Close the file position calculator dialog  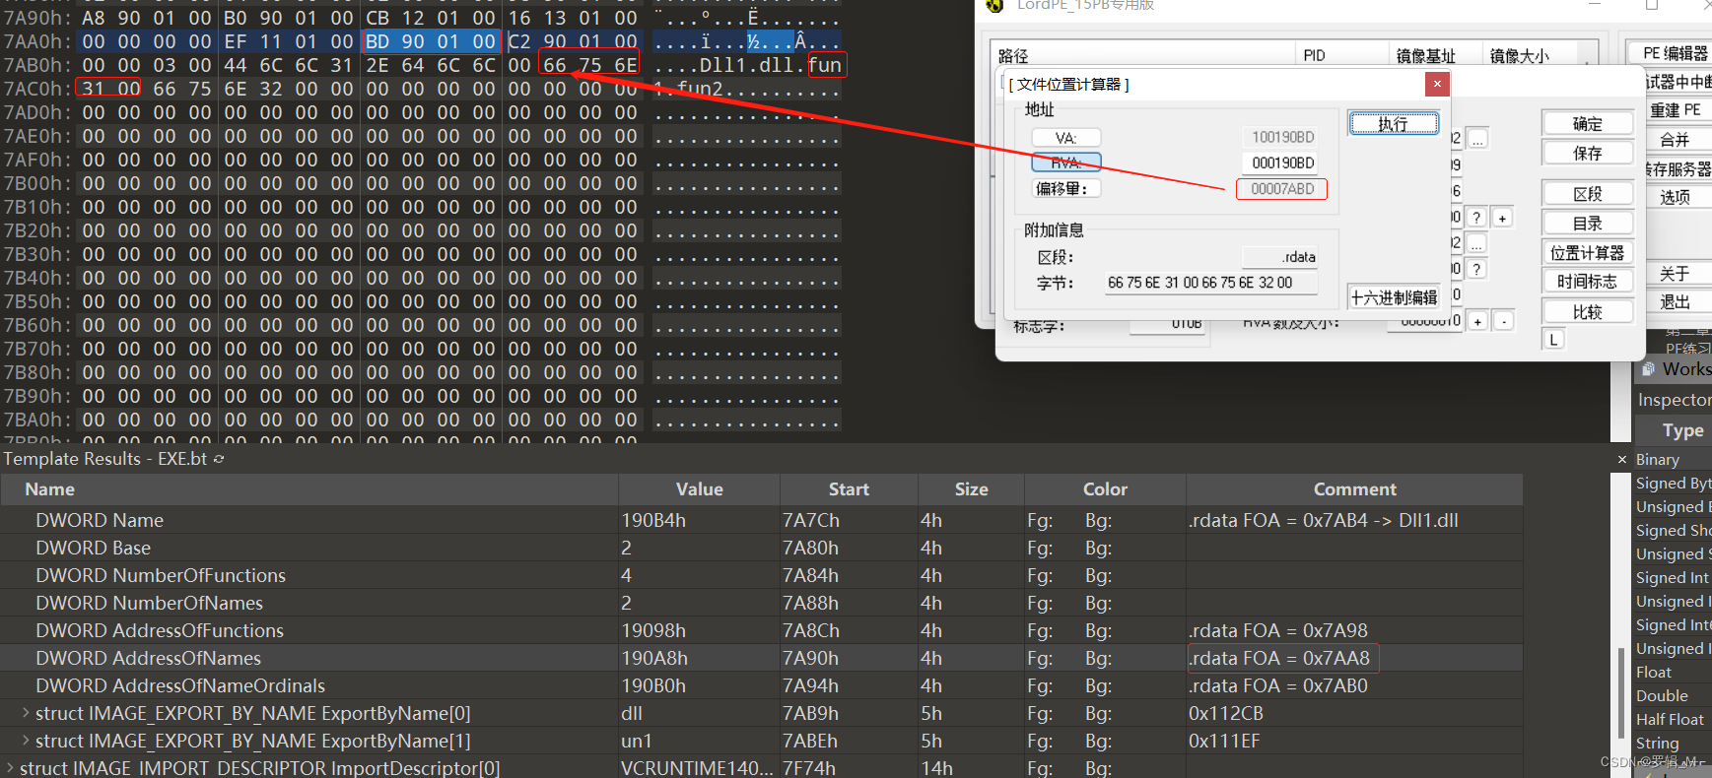[1437, 84]
